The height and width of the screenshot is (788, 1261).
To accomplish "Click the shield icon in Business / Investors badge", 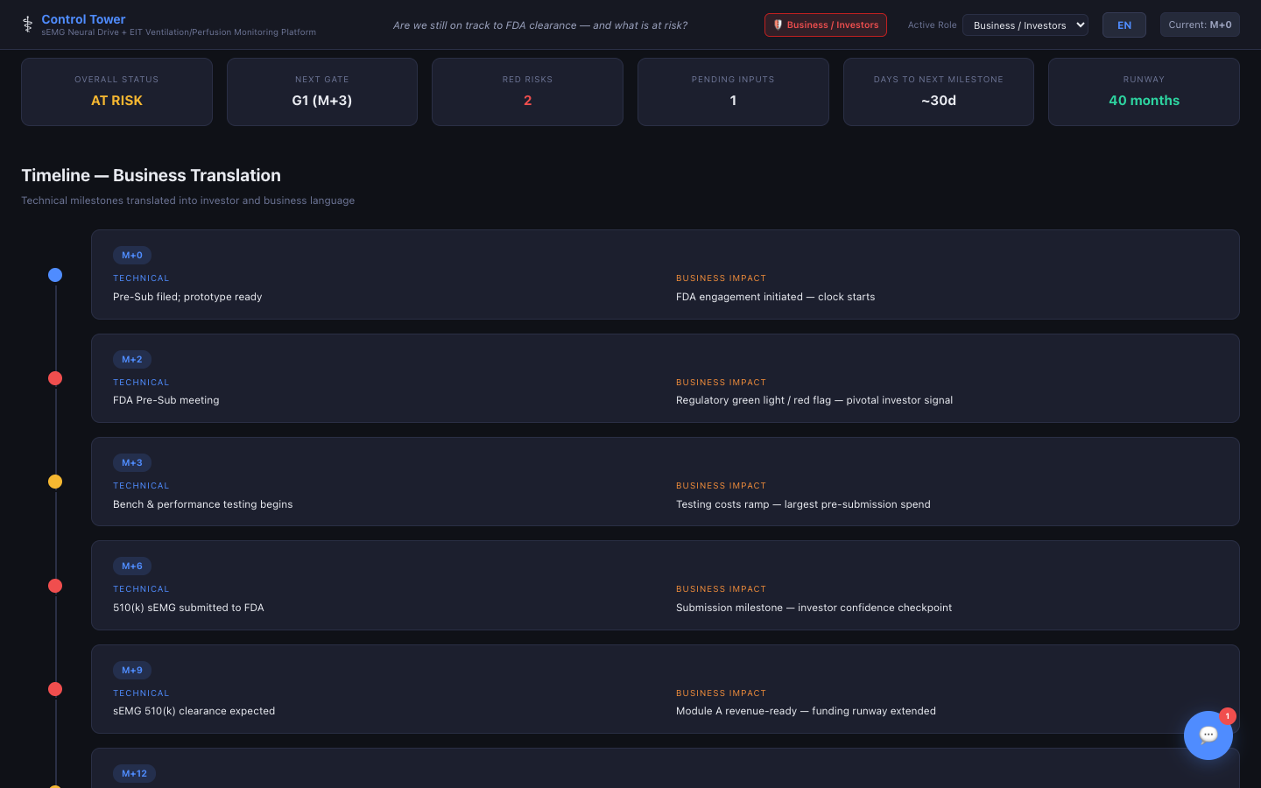I will coord(778,25).
